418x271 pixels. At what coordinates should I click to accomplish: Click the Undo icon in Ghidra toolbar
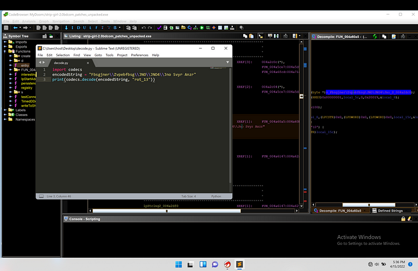click(x=144, y=28)
